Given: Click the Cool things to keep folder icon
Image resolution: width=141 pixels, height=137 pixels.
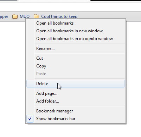Looking at the screenshot, I should click(x=36, y=16).
